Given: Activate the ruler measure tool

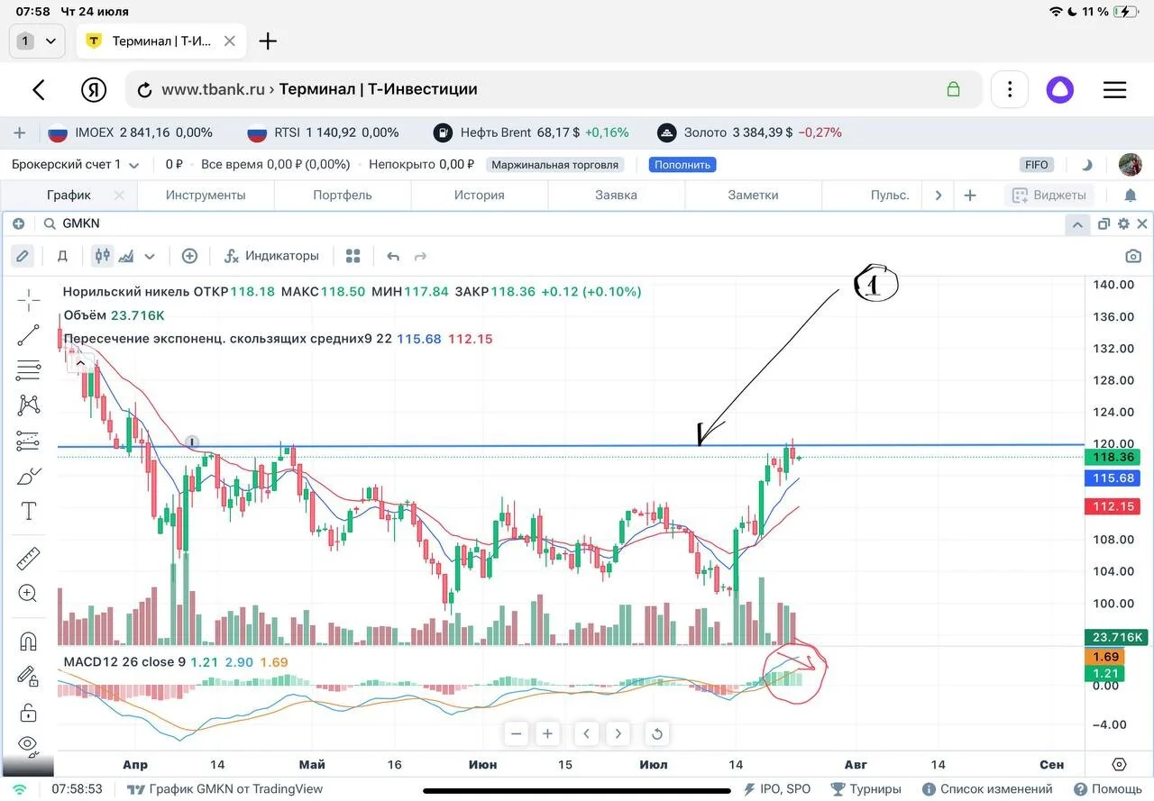Looking at the screenshot, I should click(x=29, y=559).
